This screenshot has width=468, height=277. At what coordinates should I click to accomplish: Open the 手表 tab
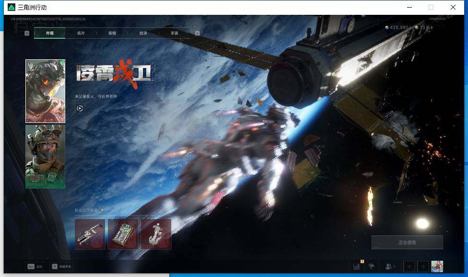[175, 33]
